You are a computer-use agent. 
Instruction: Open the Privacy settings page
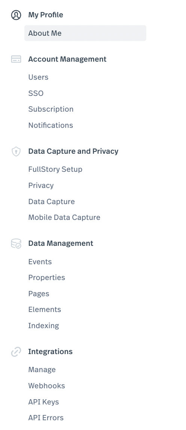41,185
